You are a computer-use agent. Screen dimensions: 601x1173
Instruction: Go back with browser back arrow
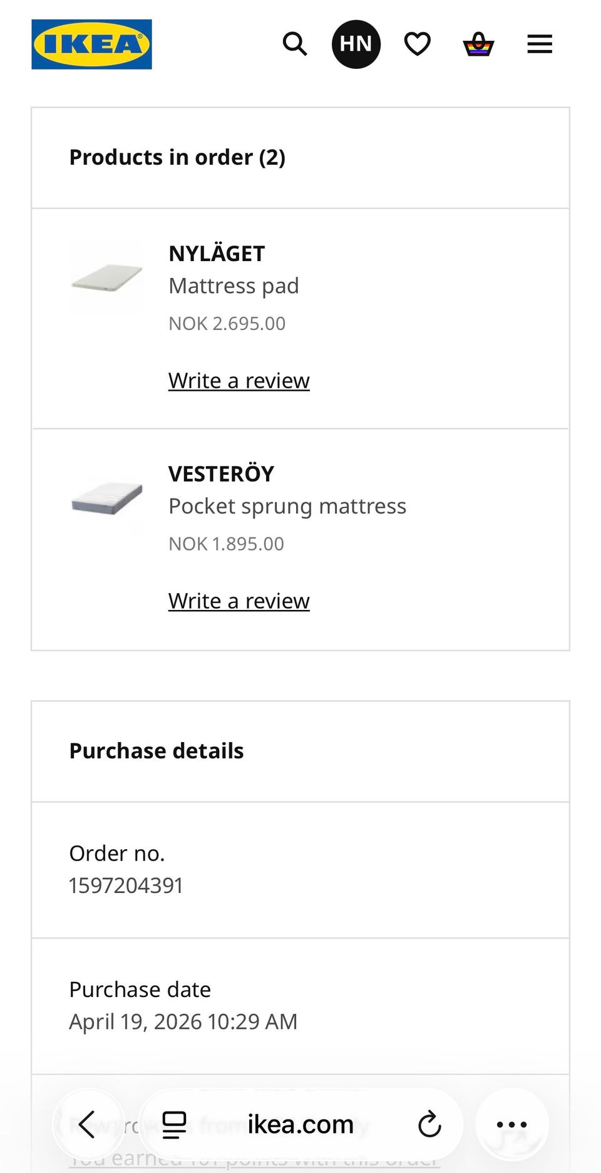click(x=87, y=1124)
